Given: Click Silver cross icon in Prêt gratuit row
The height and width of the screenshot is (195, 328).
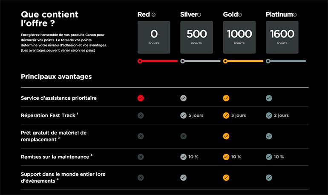Looking at the screenshot, I should pos(183,136).
